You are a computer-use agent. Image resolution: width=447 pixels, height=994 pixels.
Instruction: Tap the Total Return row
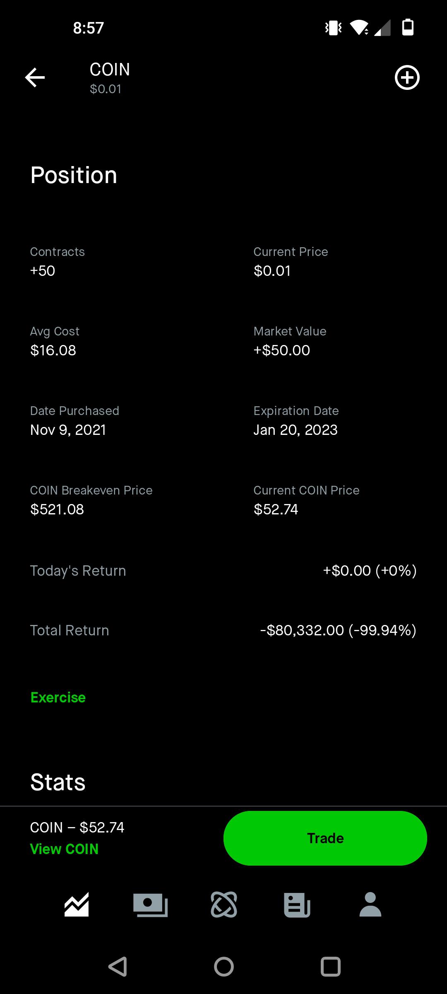pos(223,630)
